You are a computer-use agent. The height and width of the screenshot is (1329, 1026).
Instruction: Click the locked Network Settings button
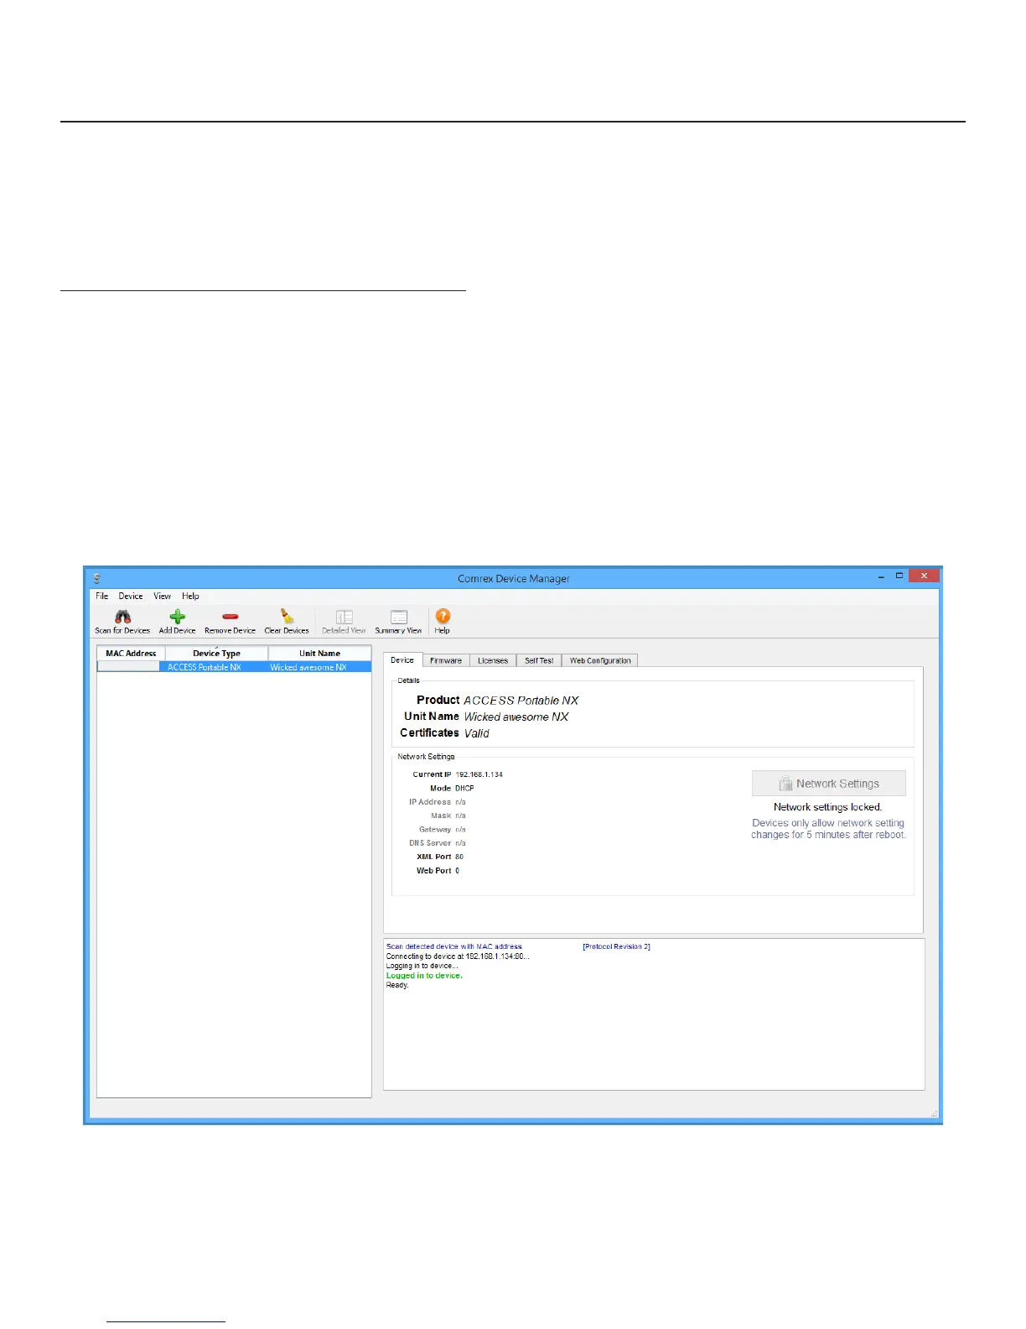click(x=828, y=784)
